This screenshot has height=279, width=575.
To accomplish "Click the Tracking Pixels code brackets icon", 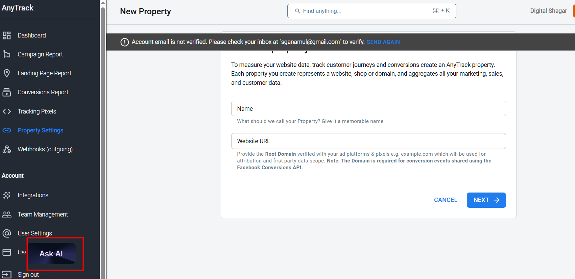I will pyautogui.click(x=7, y=111).
